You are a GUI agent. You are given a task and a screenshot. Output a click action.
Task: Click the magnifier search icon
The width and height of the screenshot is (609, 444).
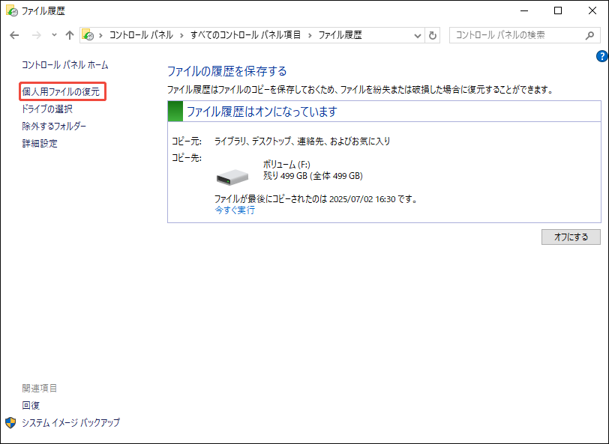(x=589, y=35)
